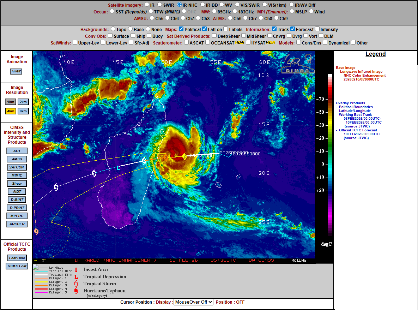Screen dimensions: 418x310
Task: Select ATMS Ch9 radio button
Action: tap(277, 18)
